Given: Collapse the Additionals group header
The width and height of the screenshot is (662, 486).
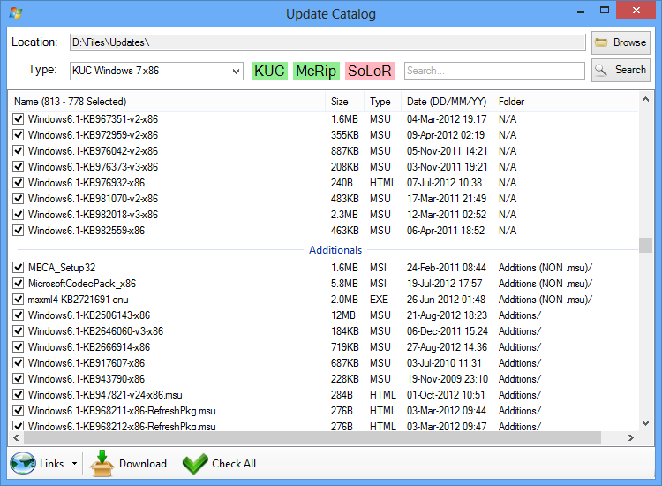Looking at the screenshot, I should (335, 250).
